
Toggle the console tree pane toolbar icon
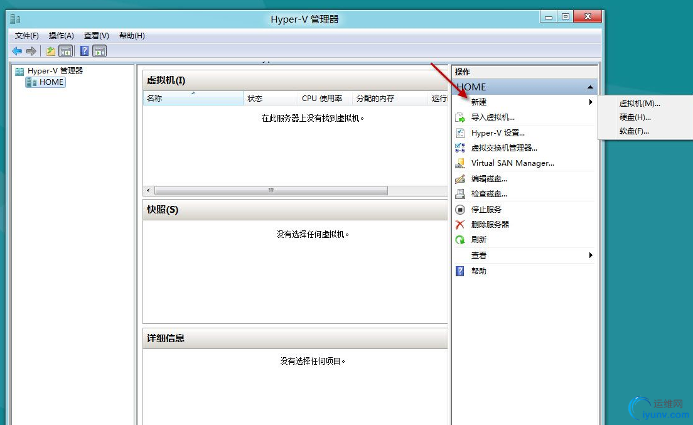click(66, 51)
